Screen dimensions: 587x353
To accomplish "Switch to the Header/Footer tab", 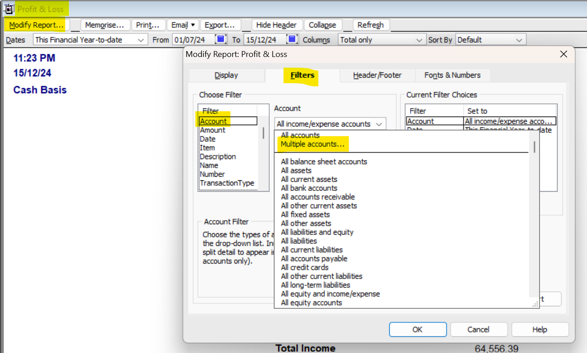I will click(377, 75).
